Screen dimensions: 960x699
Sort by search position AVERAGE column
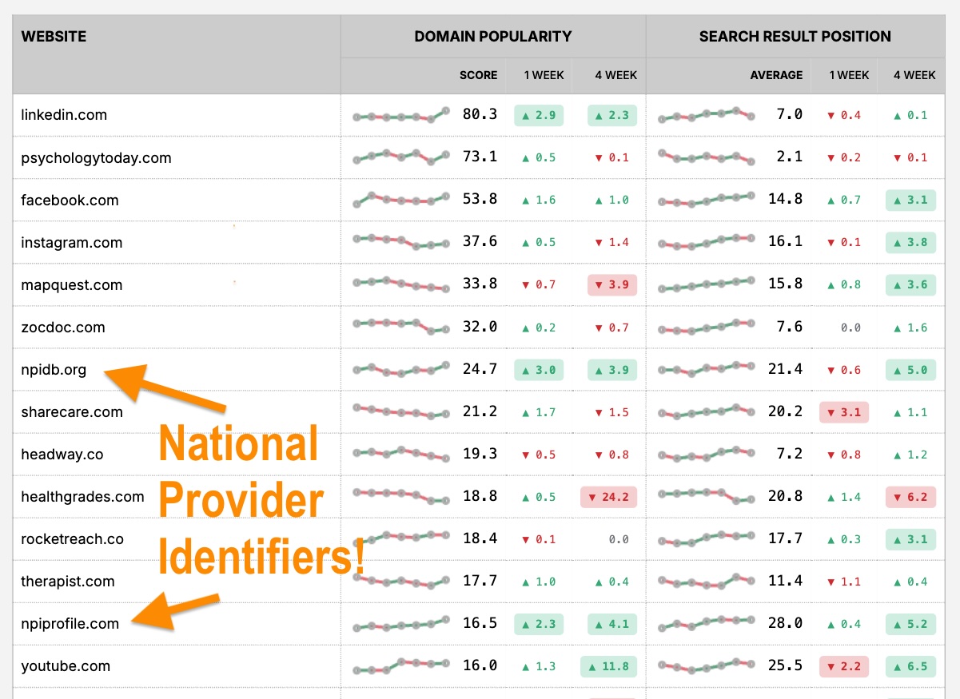point(776,75)
